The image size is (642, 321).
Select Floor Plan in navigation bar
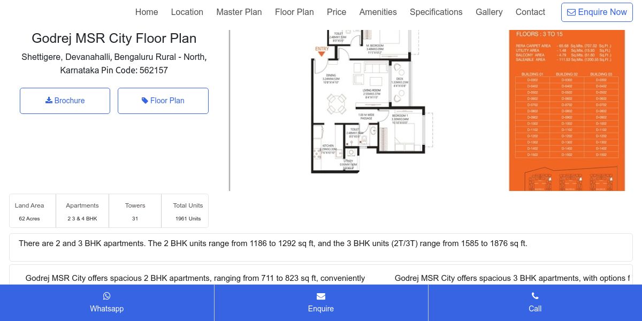point(294,12)
